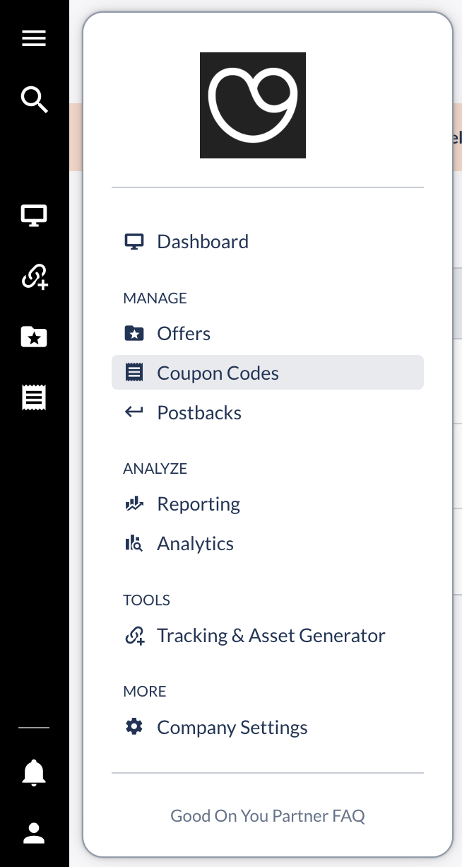Click the gear icon beside Company Settings

pos(134,727)
